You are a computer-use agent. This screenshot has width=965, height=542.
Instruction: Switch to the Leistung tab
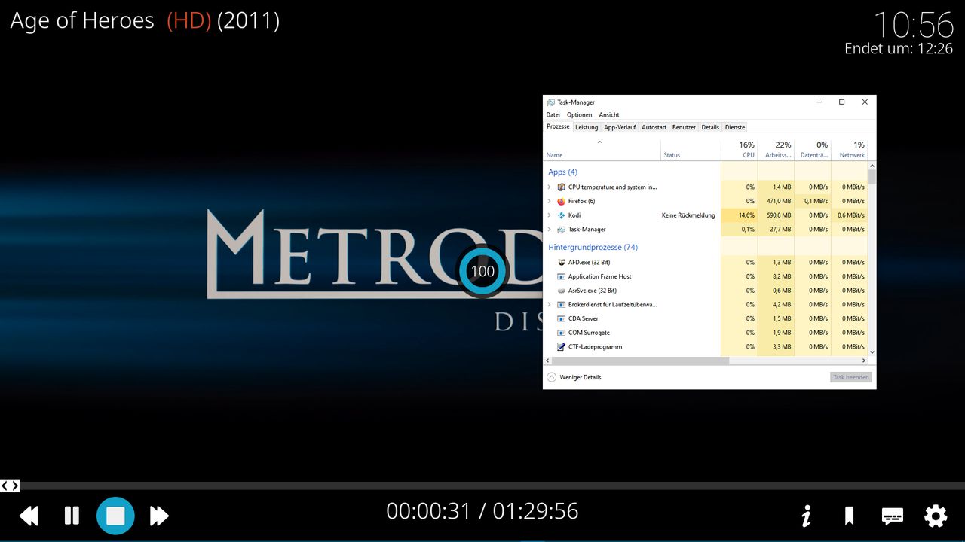pos(587,127)
